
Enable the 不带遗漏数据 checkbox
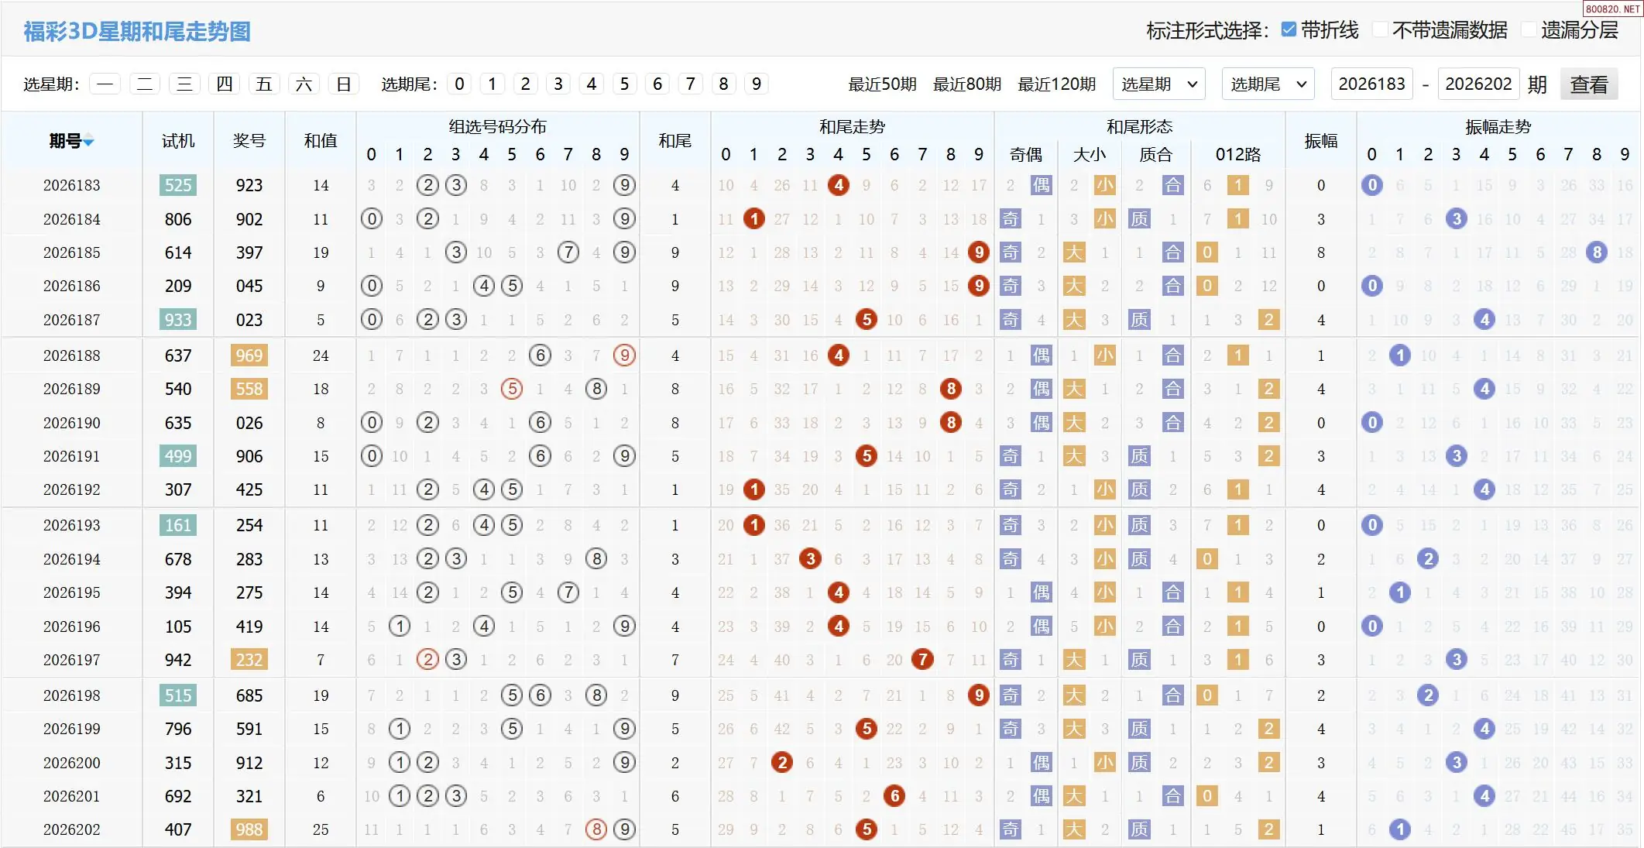[x=1380, y=29]
